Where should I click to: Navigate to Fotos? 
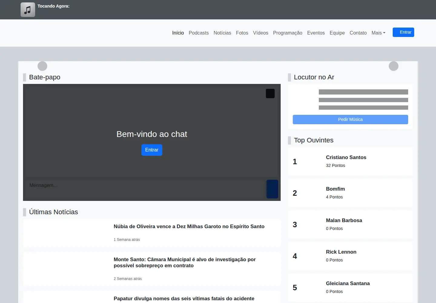point(242,33)
